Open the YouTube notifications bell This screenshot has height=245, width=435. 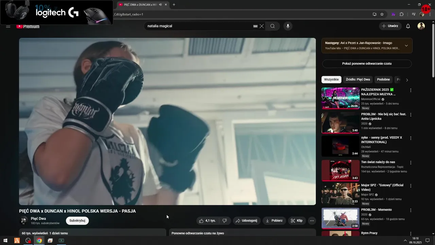click(408, 26)
